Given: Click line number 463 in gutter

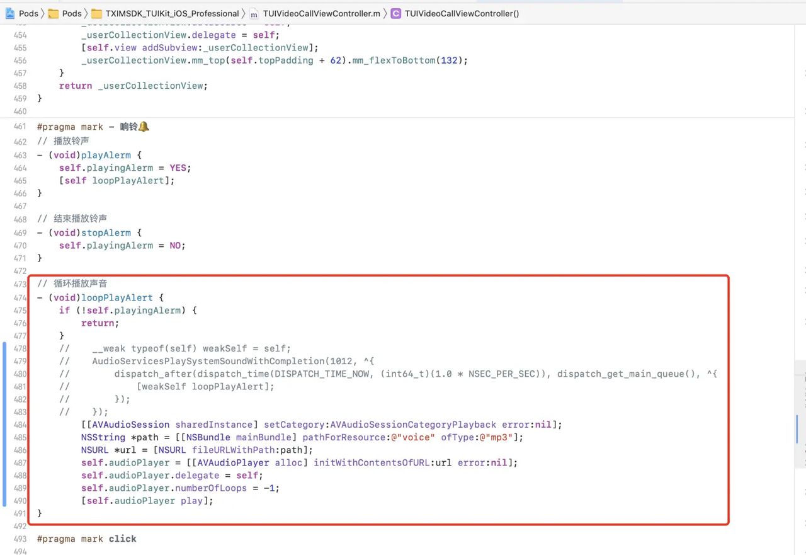Looking at the screenshot, I should click(x=20, y=155).
